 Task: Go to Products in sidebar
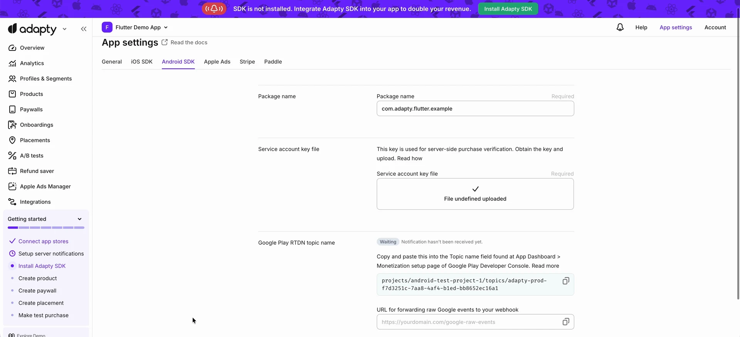click(31, 94)
